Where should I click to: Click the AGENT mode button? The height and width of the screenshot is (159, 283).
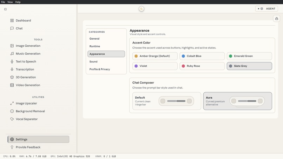click(x=266, y=9)
